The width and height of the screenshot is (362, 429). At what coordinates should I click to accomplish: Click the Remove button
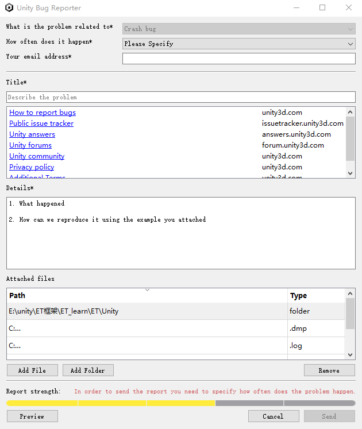click(x=329, y=370)
